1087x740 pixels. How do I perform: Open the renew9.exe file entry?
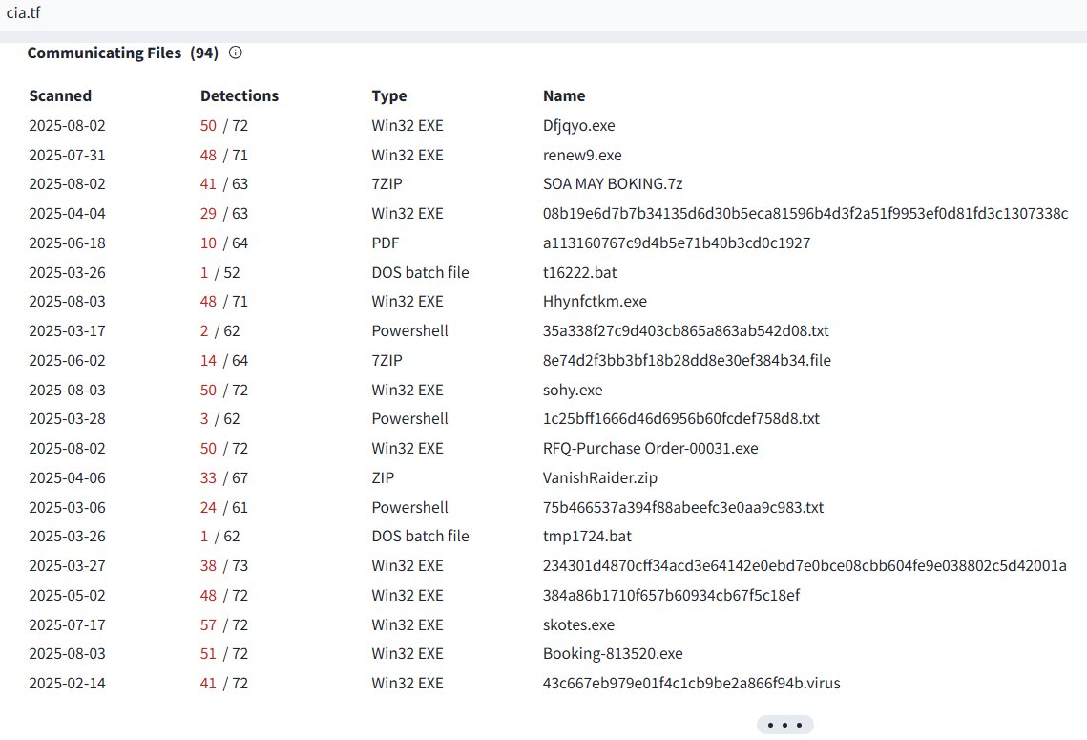pos(582,156)
